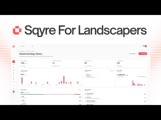This screenshot has width=161, height=120.
Task: Open the Active Projects card showing 88
Action: point(99,63)
